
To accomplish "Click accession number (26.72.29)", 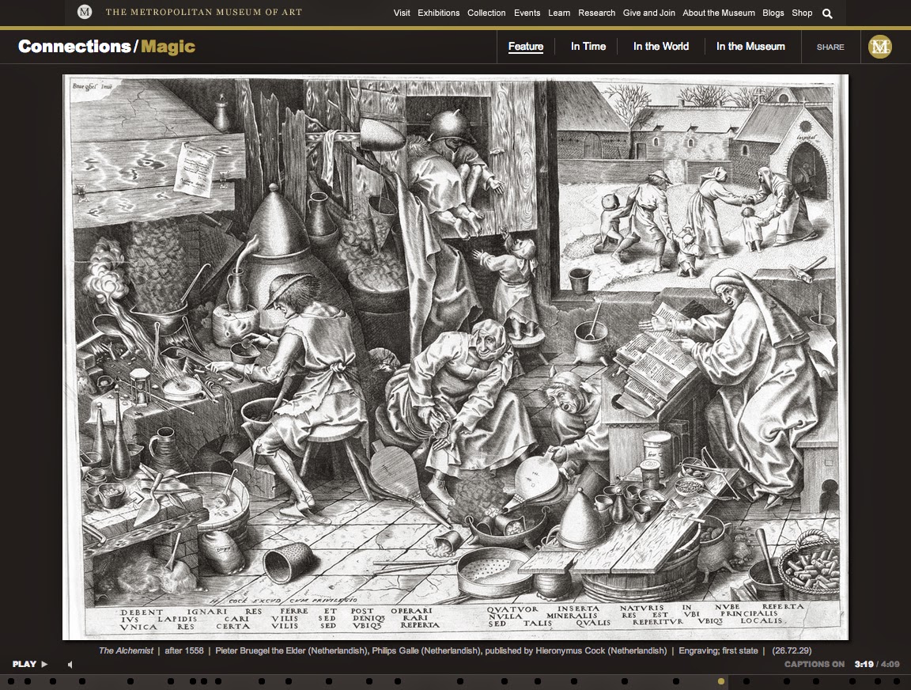I will (x=792, y=650).
